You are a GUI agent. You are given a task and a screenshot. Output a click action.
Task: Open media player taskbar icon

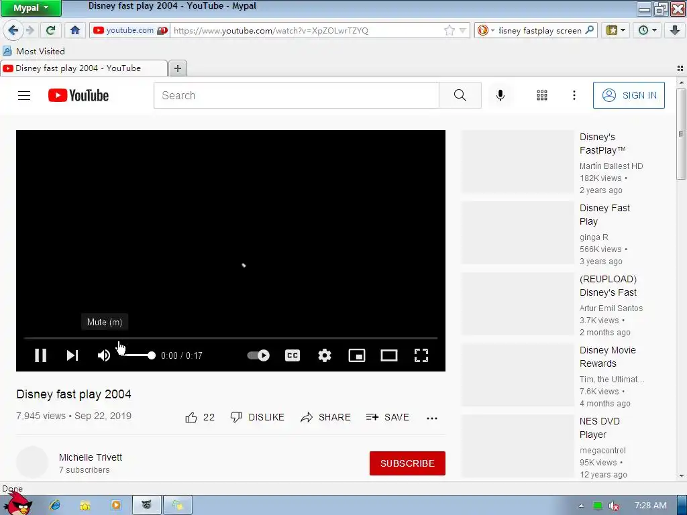tap(115, 506)
